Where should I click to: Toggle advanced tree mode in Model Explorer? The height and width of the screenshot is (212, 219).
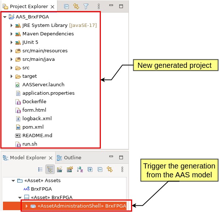tap(50, 169)
